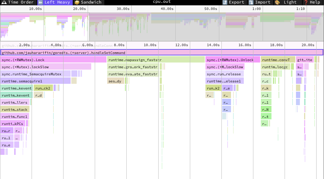The image size is (324, 179).
Task: Select the handleSetCommand frame
Action: (x=161, y=53)
